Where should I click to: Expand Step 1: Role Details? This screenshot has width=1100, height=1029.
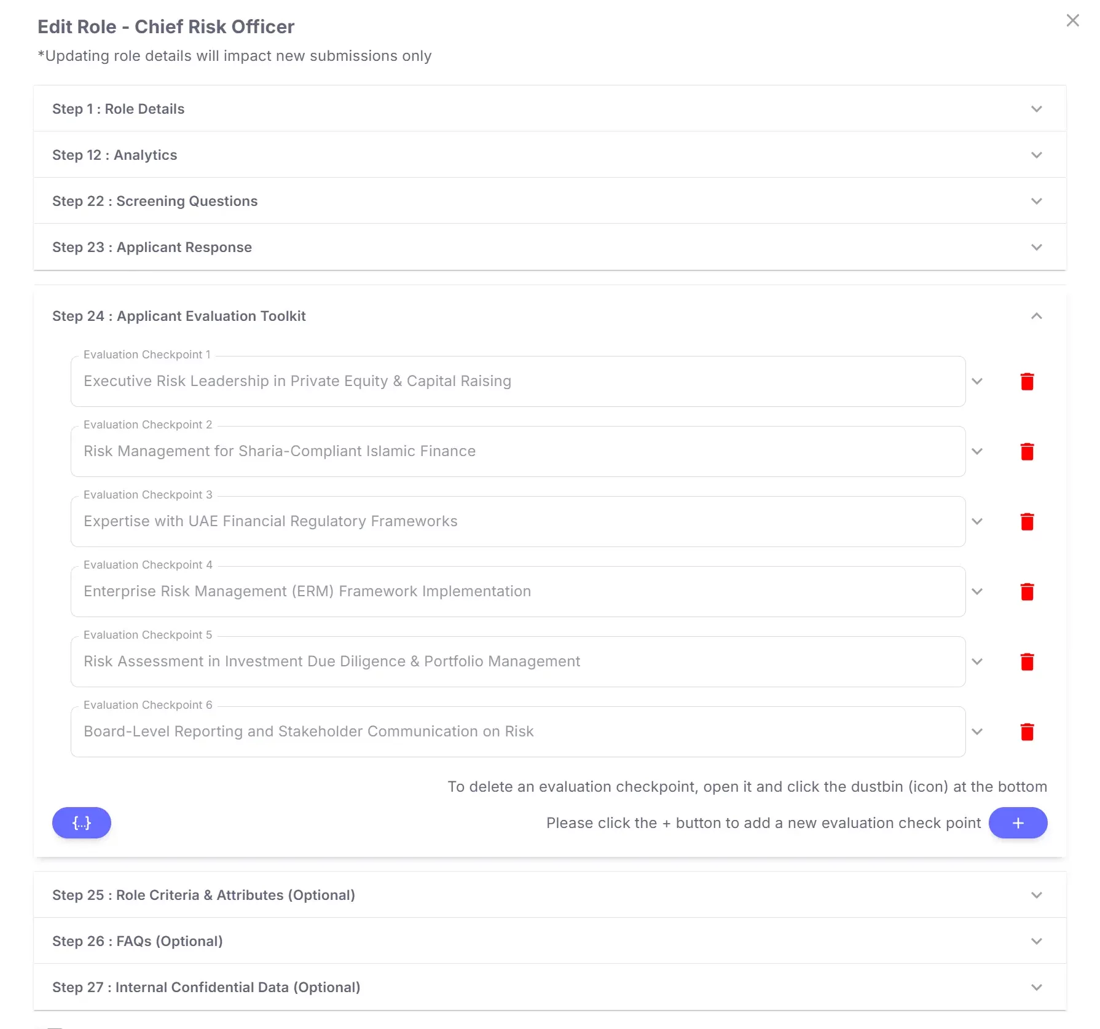[1036, 108]
